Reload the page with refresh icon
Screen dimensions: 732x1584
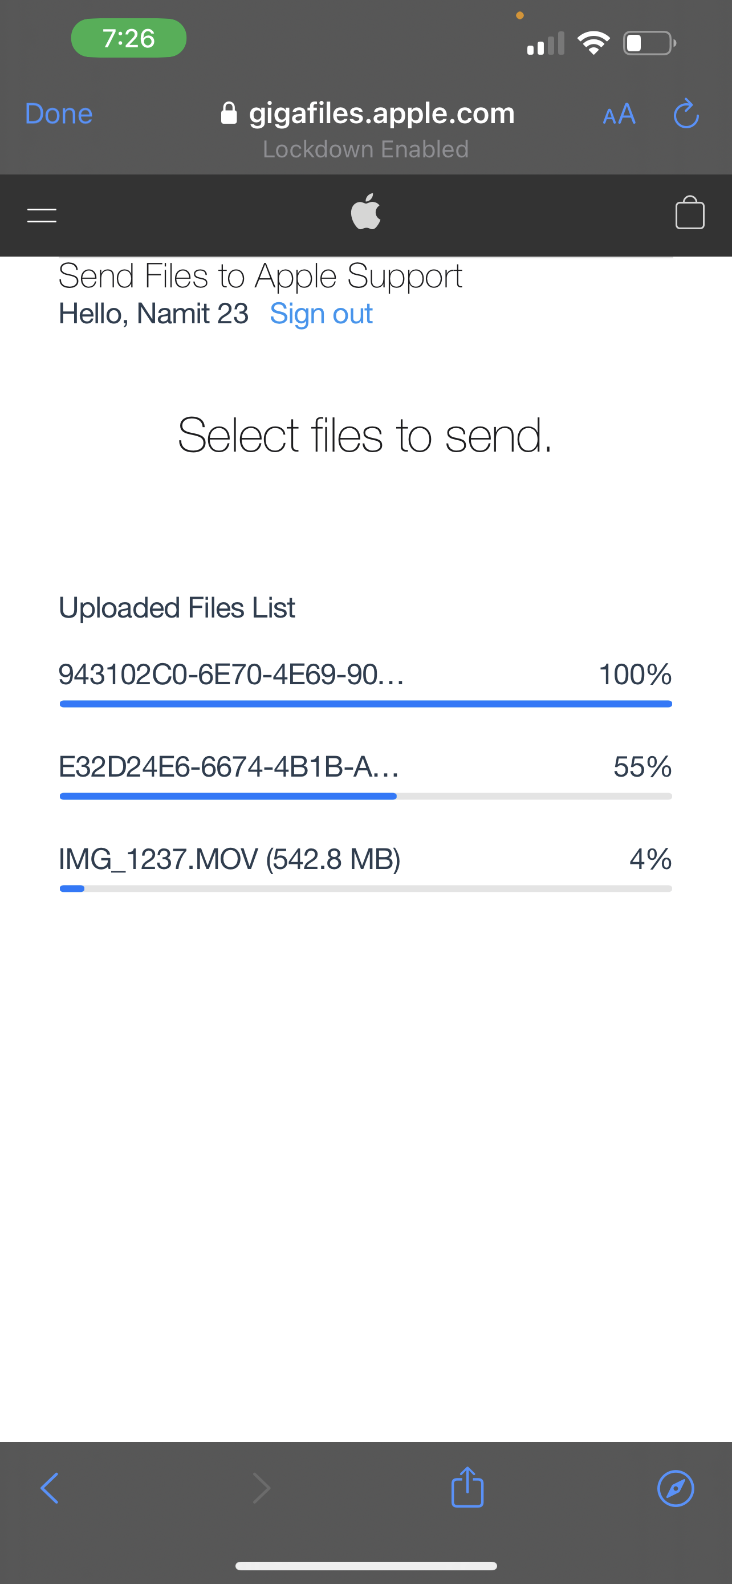point(686,115)
